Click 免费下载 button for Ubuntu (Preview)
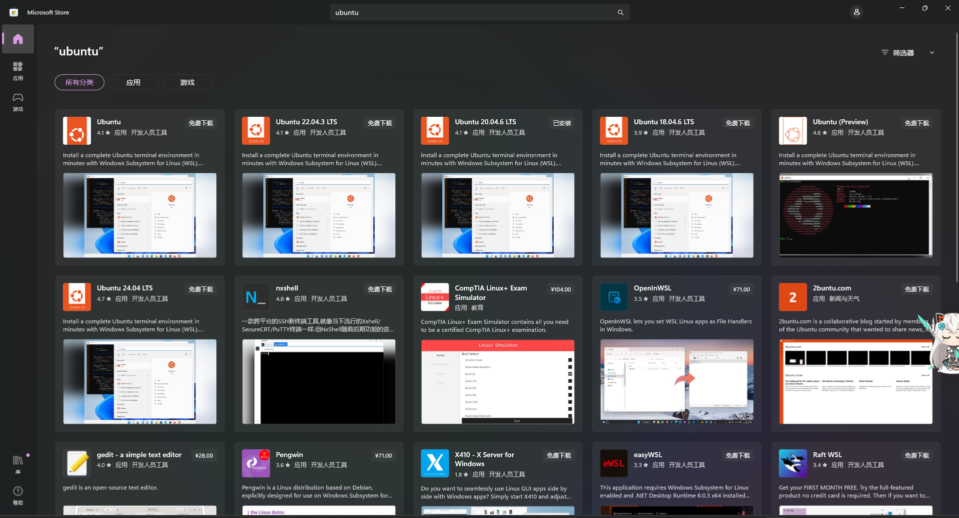959x518 pixels. click(x=917, y=123)
